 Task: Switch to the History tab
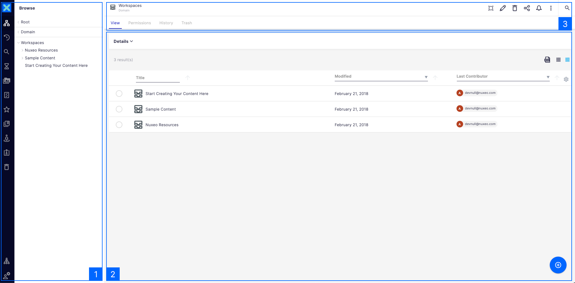click(166, 23)
